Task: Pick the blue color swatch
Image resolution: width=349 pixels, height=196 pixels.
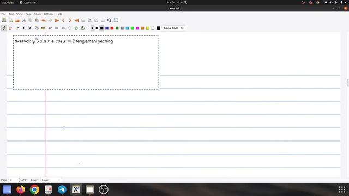Action: (x=107, y=28)
